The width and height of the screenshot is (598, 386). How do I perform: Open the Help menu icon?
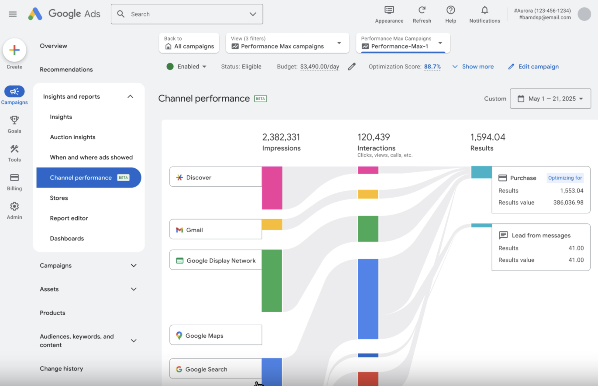click(x=451, y=10)
